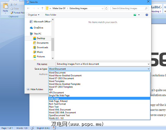Open the view options dropdown arrow
This screenshot has width=166, height=130.
(x=139, y=15)
